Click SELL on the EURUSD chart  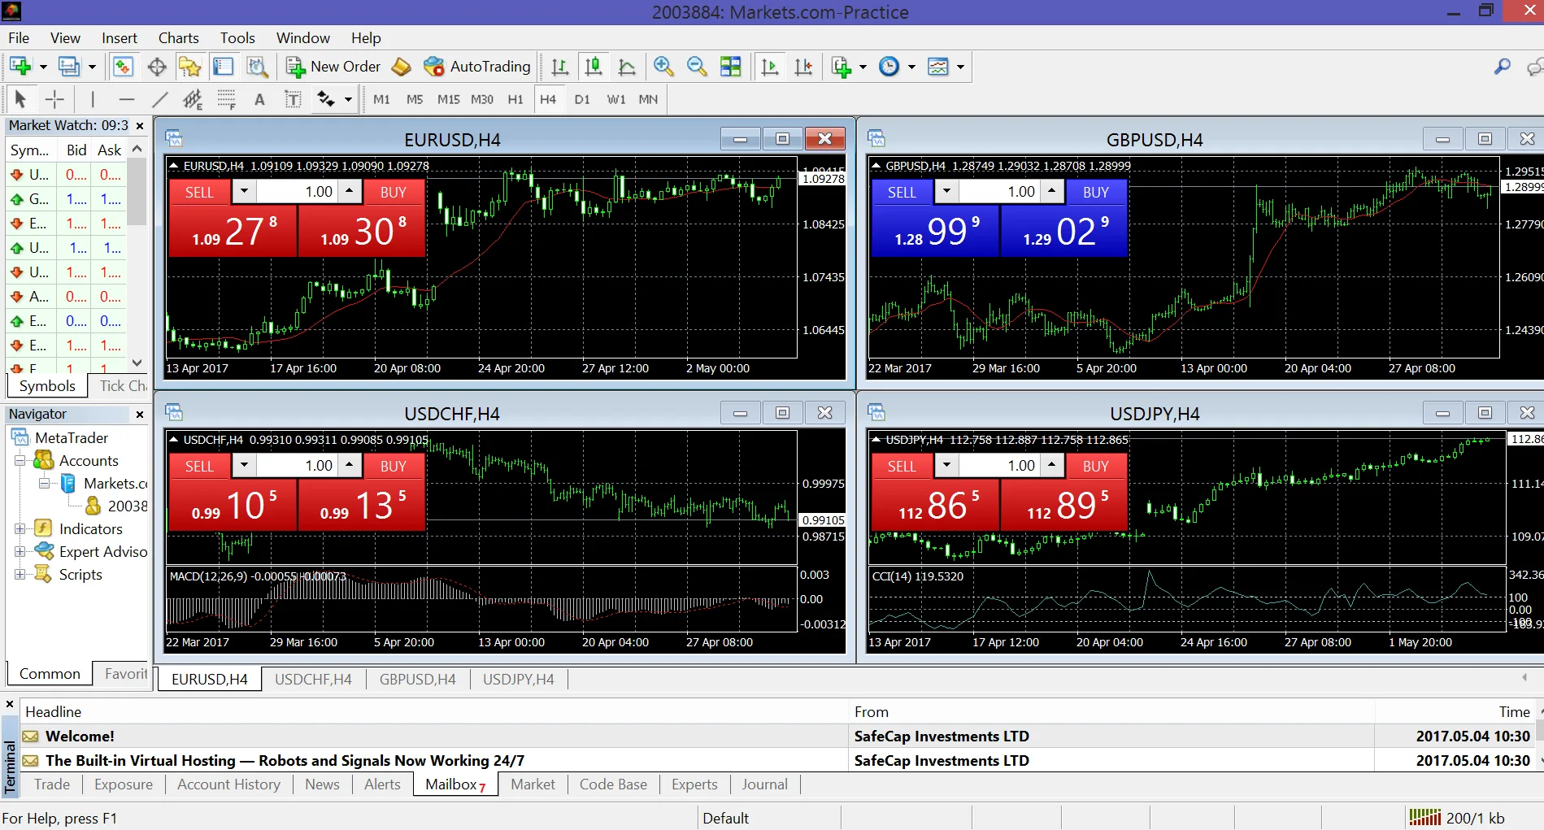pos(199,192)
